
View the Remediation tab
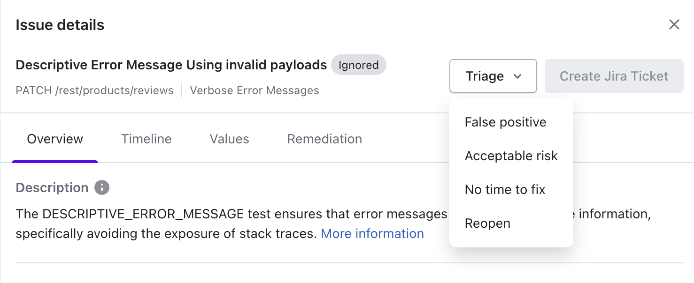click(x=324, y=139)
